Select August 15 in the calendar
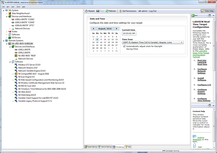Image resolution: width=217 pixels, height=153 pixels. [x=97, y=42]
